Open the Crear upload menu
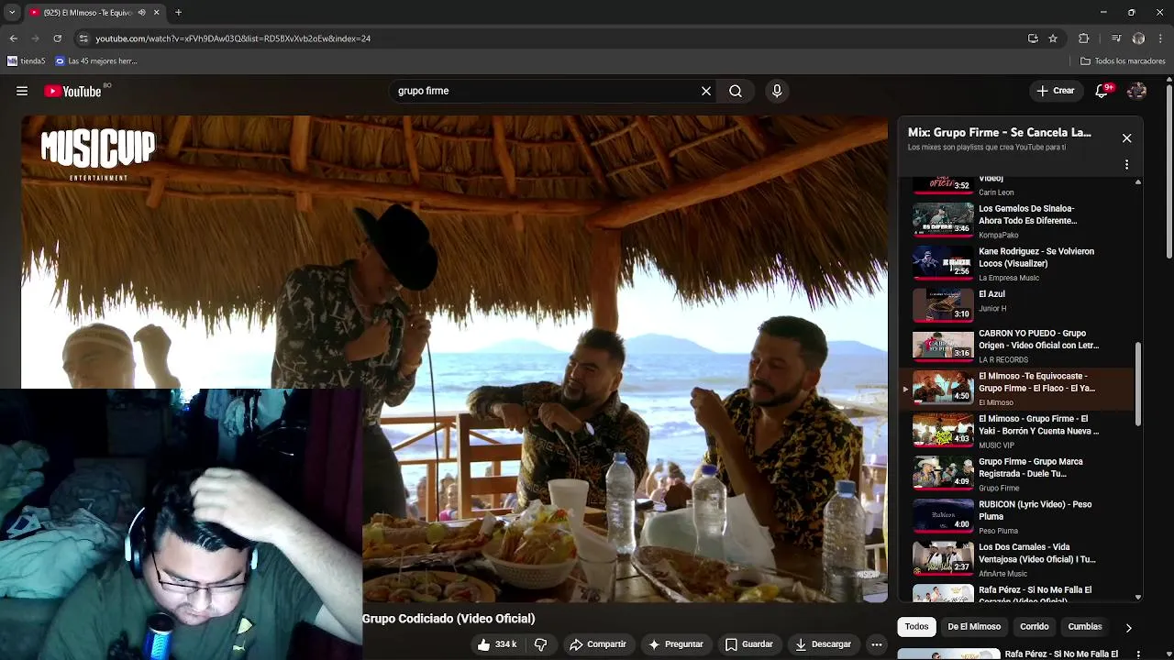This screenshot has height=660, width=1174. 1056,91
